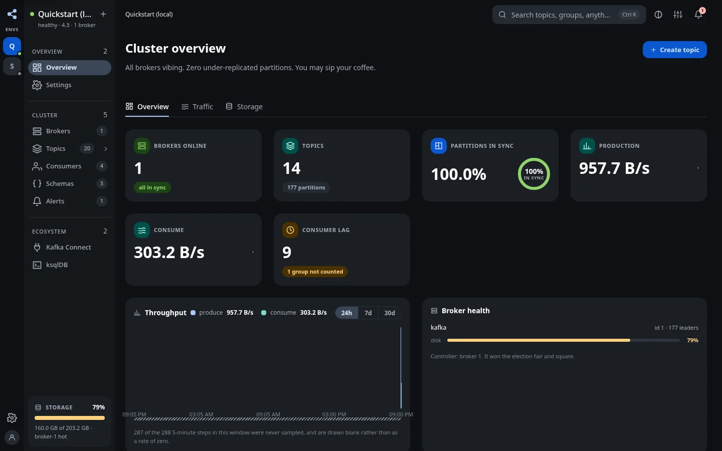Click the Topics card layers icon
The height and width of the screenshot is (451, 722).
click(x=290, y=146)
